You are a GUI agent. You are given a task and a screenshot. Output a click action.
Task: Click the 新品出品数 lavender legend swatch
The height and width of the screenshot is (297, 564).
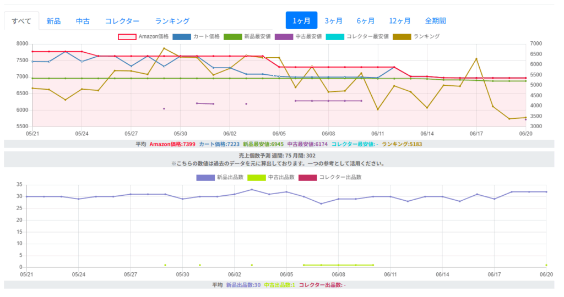tap(205, 178)
